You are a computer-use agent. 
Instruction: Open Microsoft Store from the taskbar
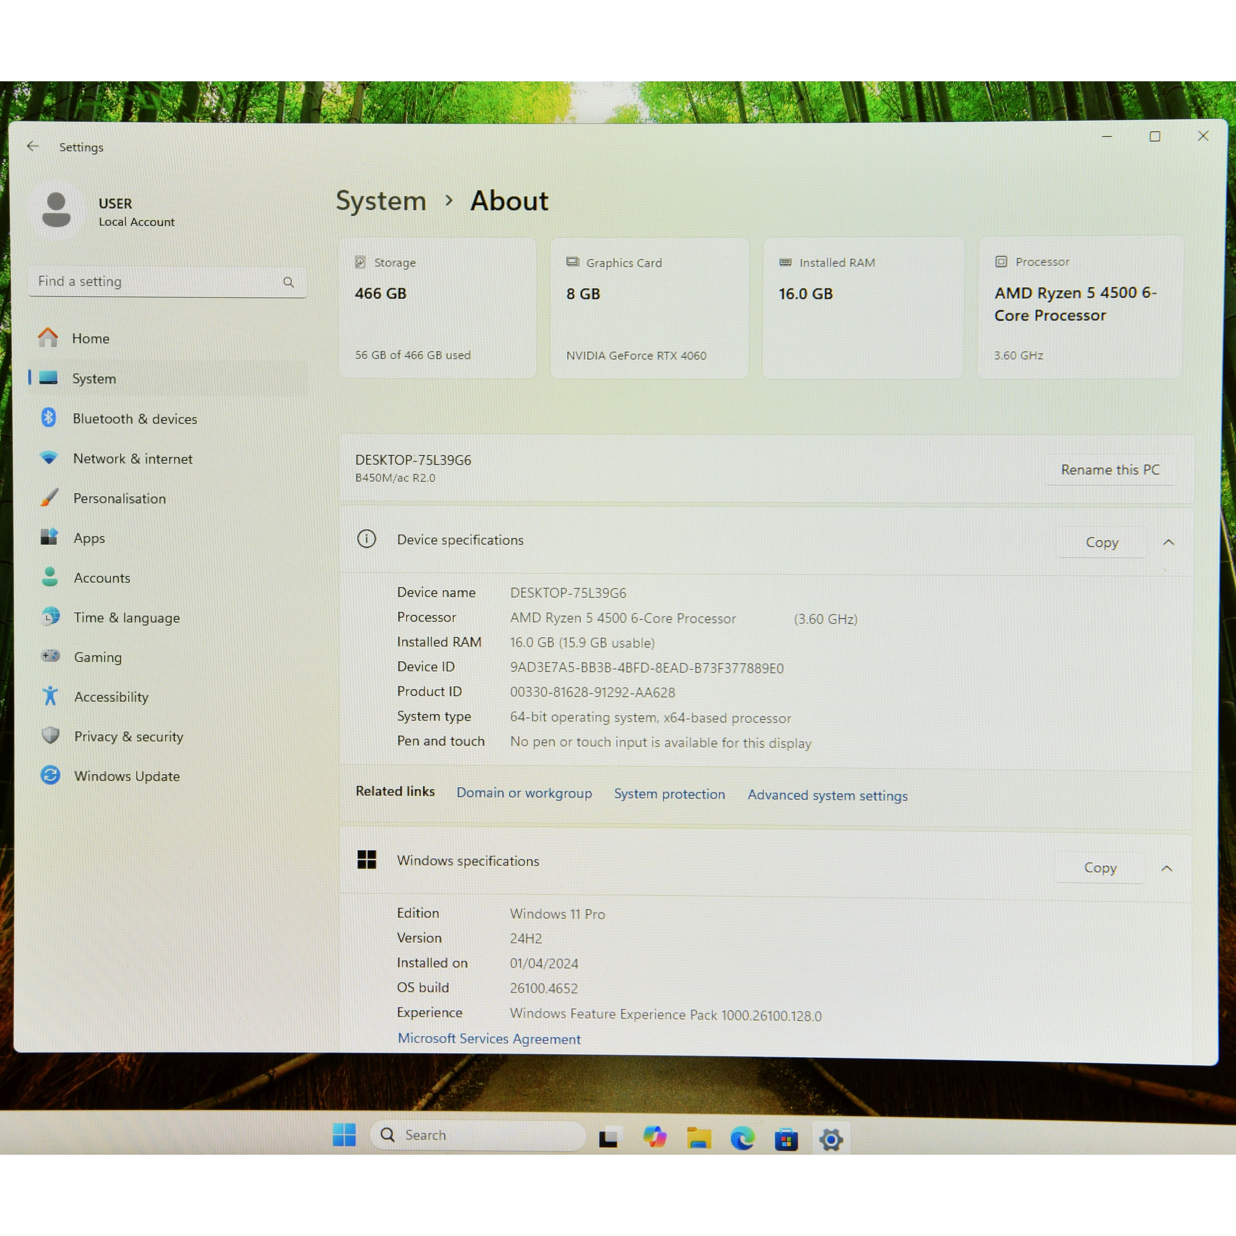[786, 1139]
